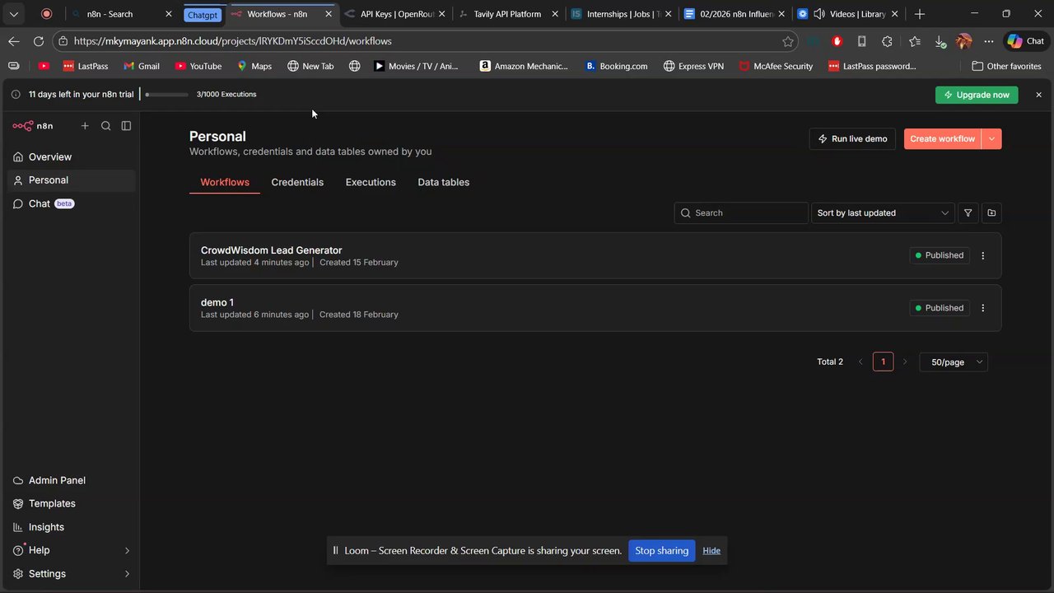
Task: Open the Other favorites folder
Action: pyautogui.click(x=1006, y=66)
